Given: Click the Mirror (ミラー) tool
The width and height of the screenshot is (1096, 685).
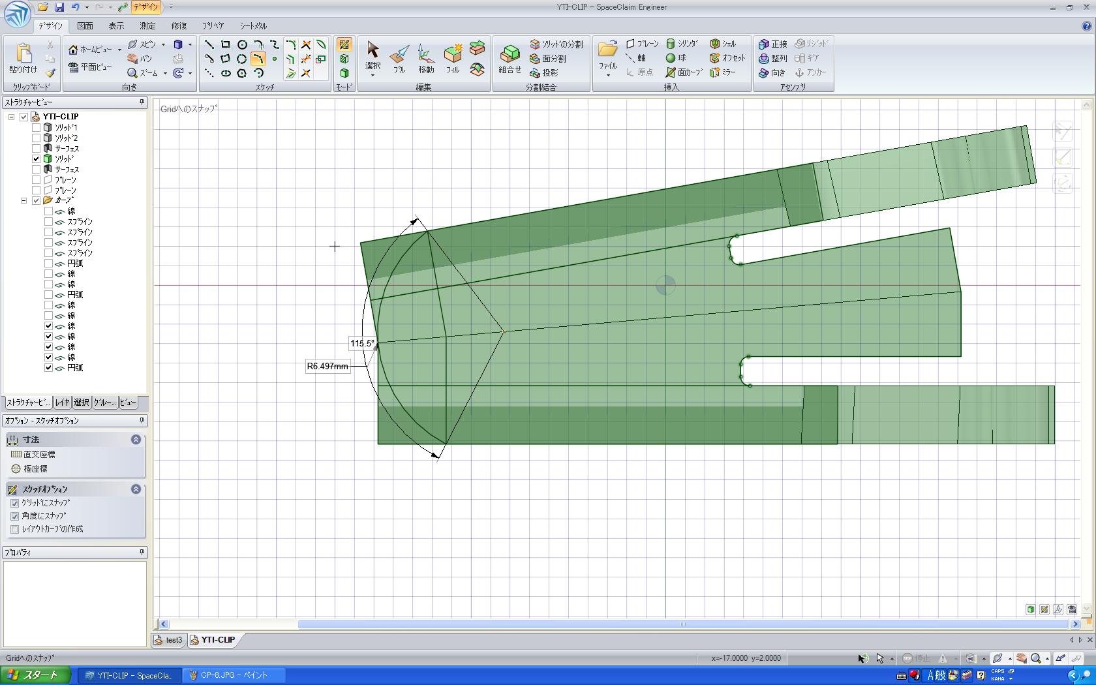Looking at the screenshot, I should tap(723, 72).
